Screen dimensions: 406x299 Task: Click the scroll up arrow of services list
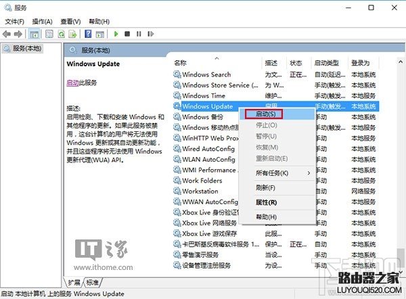click(401, 62)
